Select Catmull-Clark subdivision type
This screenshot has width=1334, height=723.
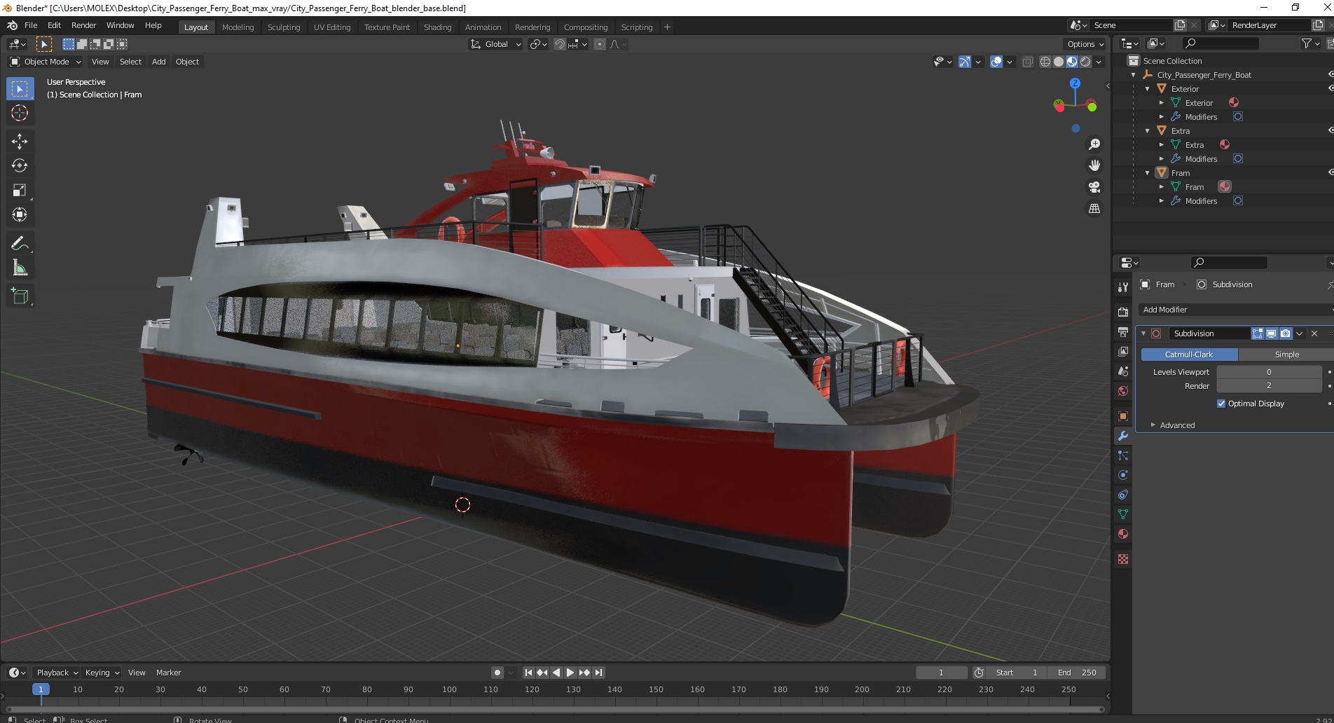(x=1189, y=354)
